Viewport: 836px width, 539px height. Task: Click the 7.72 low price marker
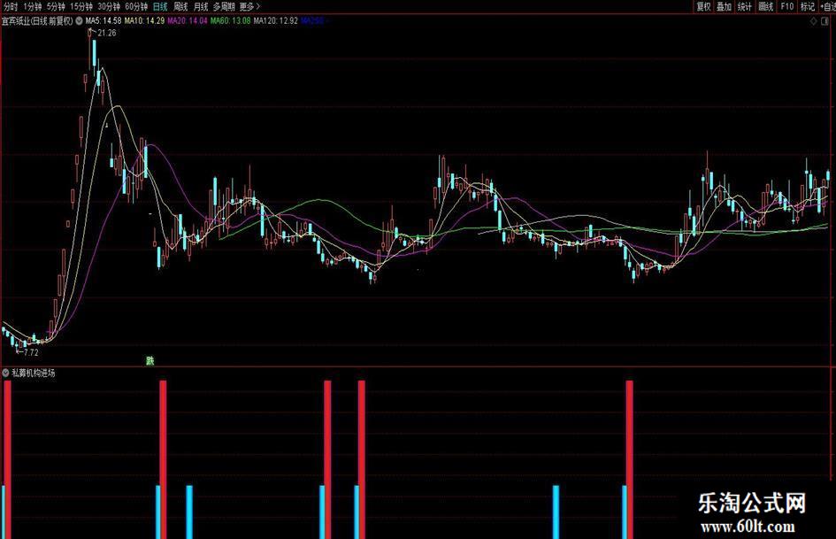pos(31,352)
